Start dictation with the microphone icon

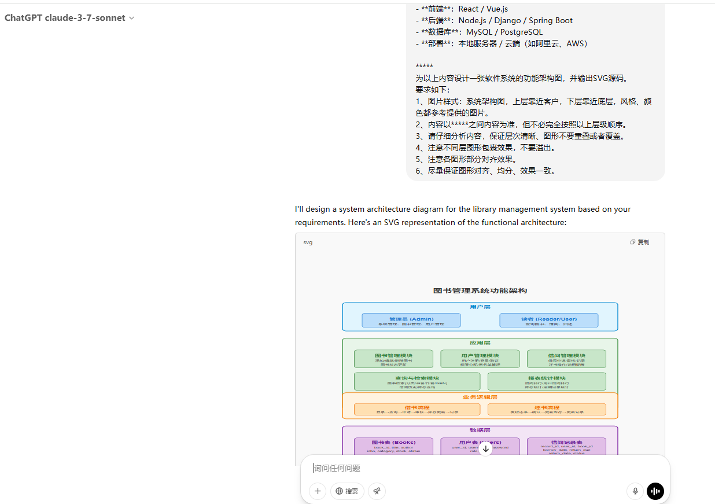[635, 491]
